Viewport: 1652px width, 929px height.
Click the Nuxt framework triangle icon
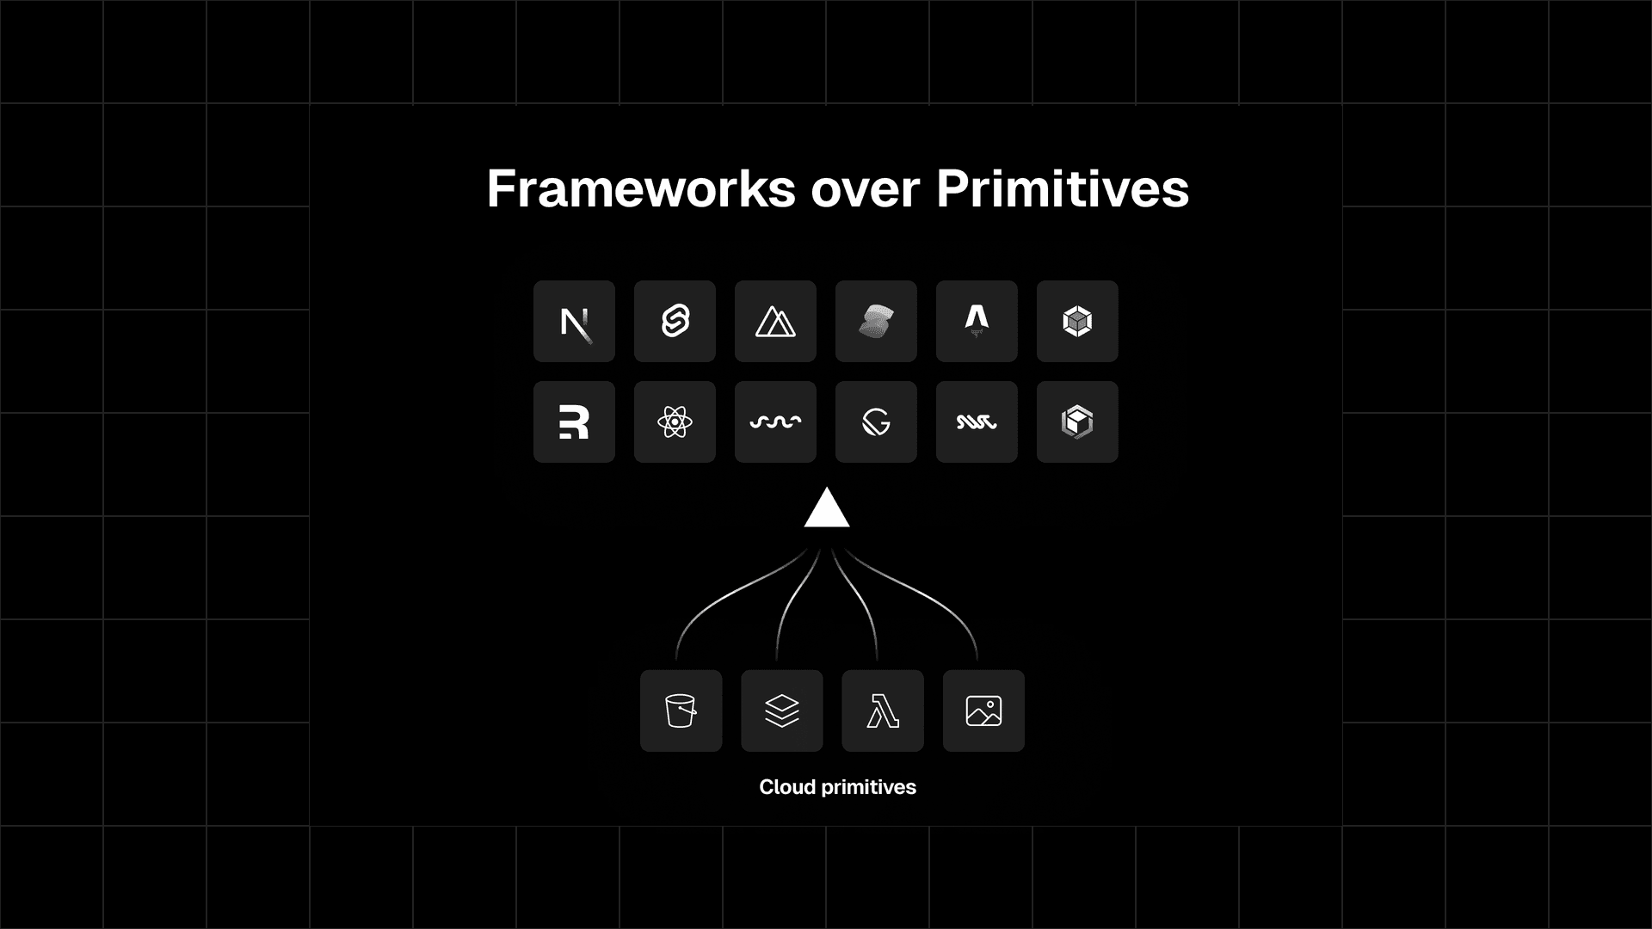(775, 321)
